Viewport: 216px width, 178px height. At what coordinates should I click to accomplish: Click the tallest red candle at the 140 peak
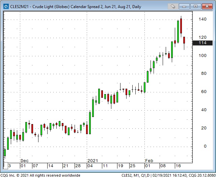coord(181,26)
